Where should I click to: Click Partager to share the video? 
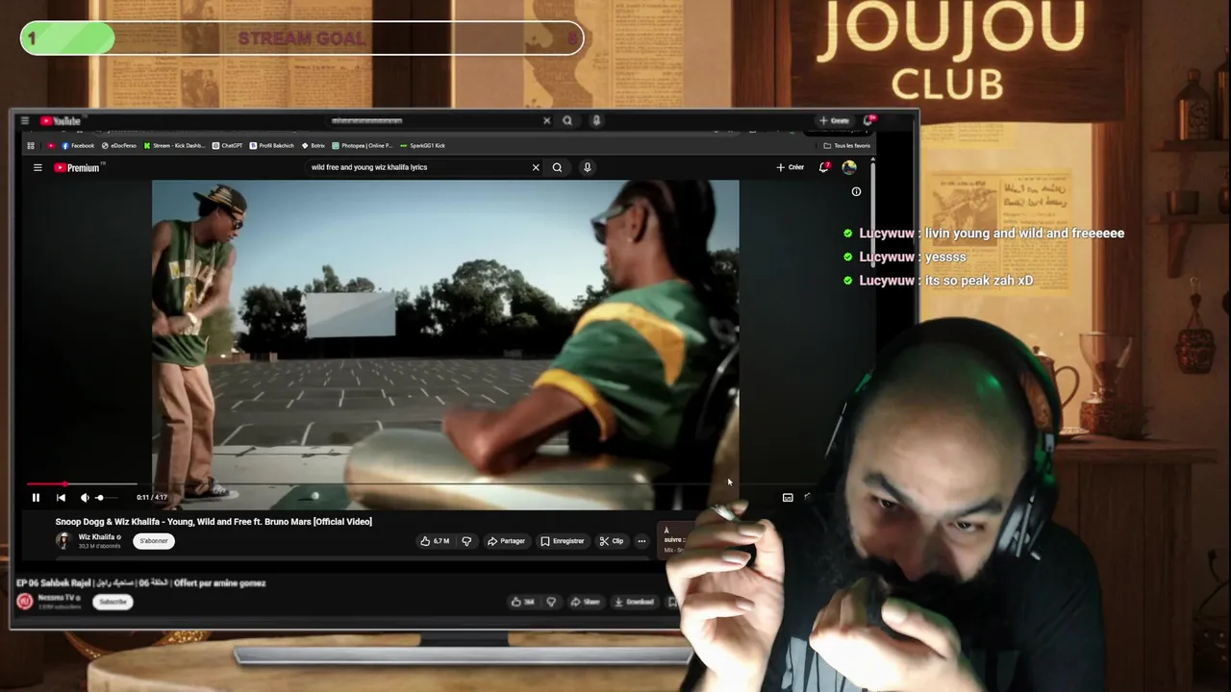coord(506,541)
